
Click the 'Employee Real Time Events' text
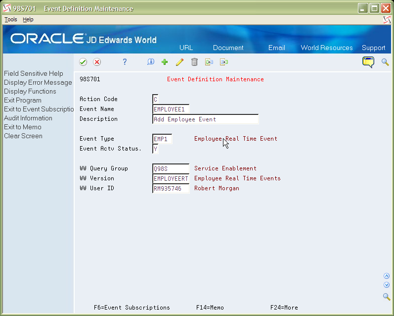[x=237, y=178]
